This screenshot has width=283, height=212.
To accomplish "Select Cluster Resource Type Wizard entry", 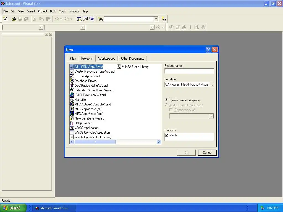I will 92,71.
